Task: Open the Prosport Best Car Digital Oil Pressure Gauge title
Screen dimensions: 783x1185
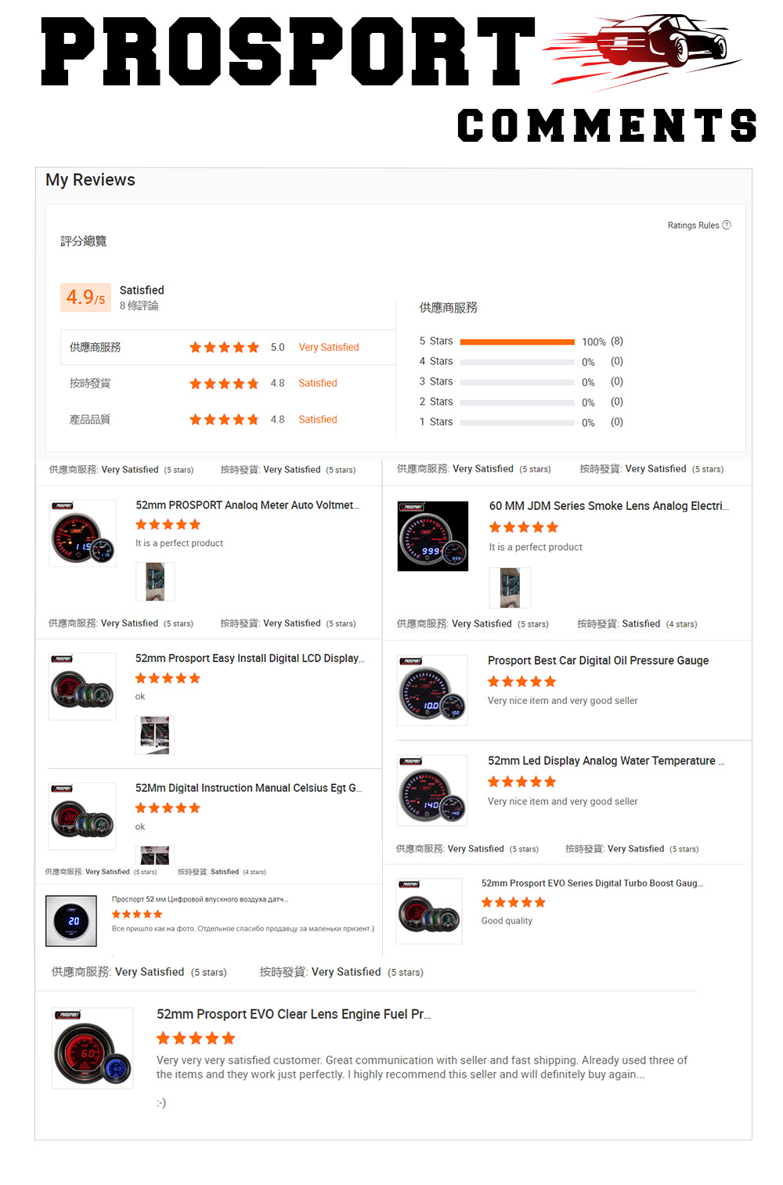Action: coord(598,660)
